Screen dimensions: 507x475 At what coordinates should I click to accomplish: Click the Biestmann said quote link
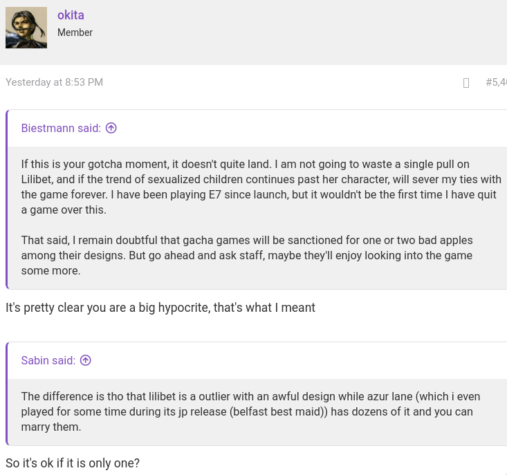61,129
